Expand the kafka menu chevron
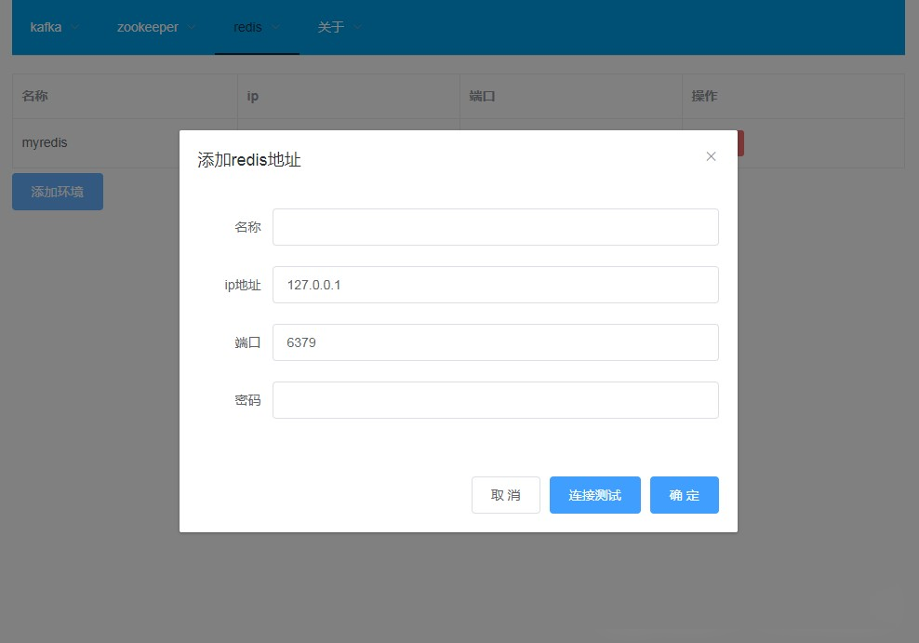This screenshot has height=643, width=919. 75,27
